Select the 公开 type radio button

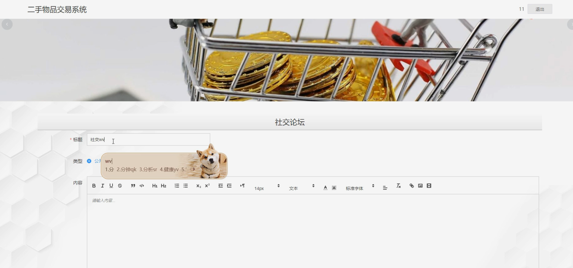coord(89,161)
